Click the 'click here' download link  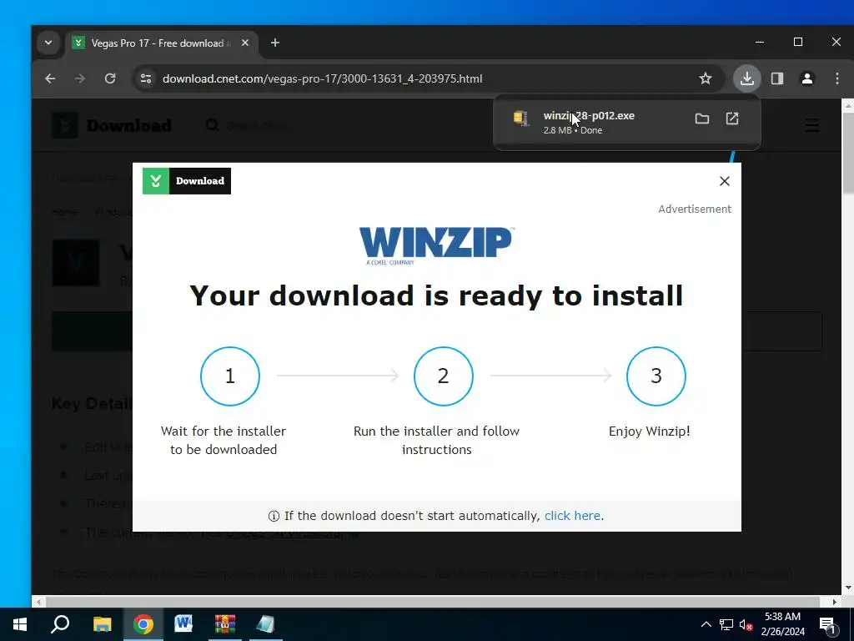[572, 516]
